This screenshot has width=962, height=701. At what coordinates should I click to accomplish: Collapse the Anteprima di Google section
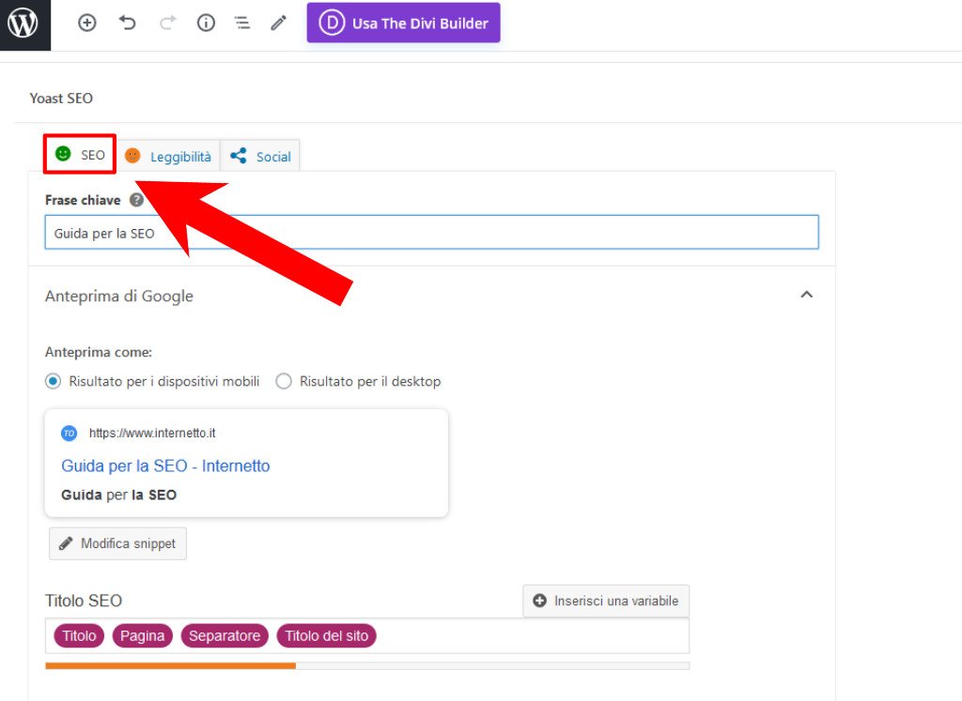806,296
